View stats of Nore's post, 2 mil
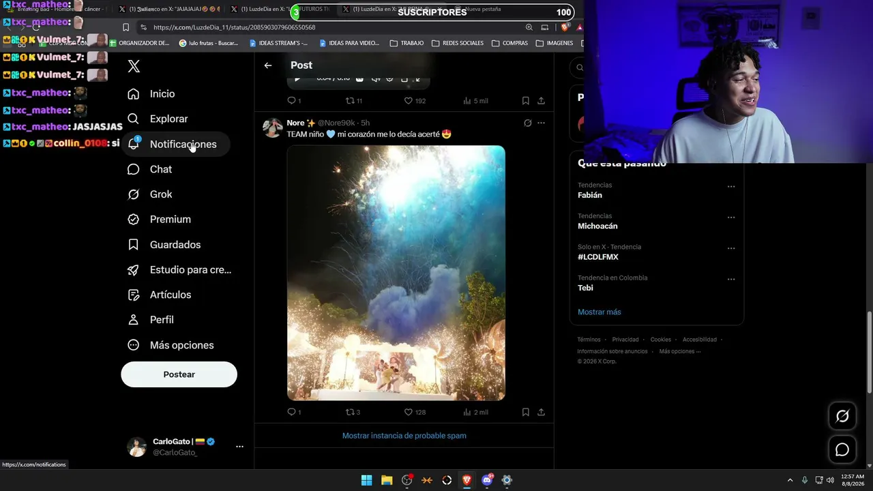873x491 pixels. (x=475, y=412)
